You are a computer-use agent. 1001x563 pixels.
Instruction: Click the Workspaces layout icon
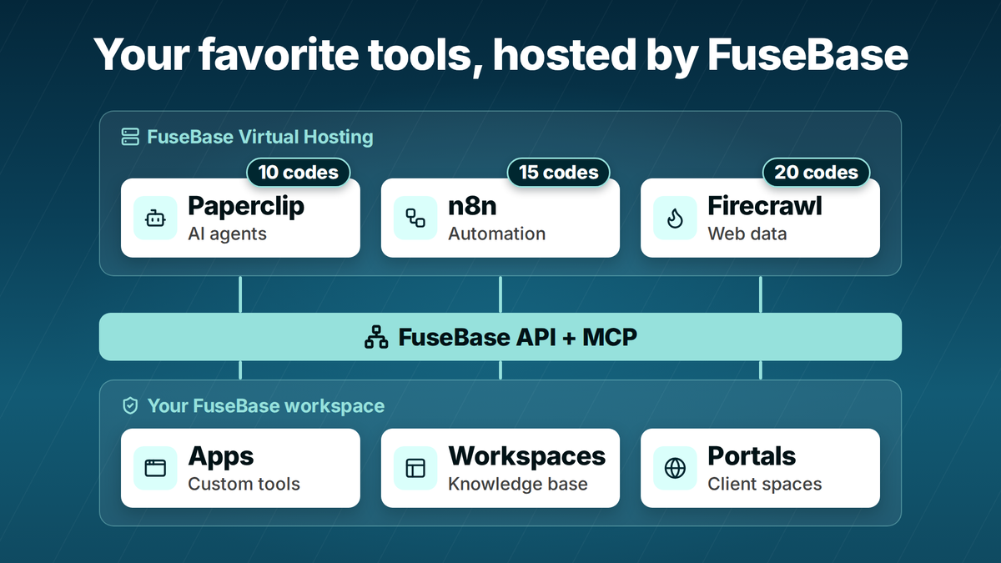415,468
